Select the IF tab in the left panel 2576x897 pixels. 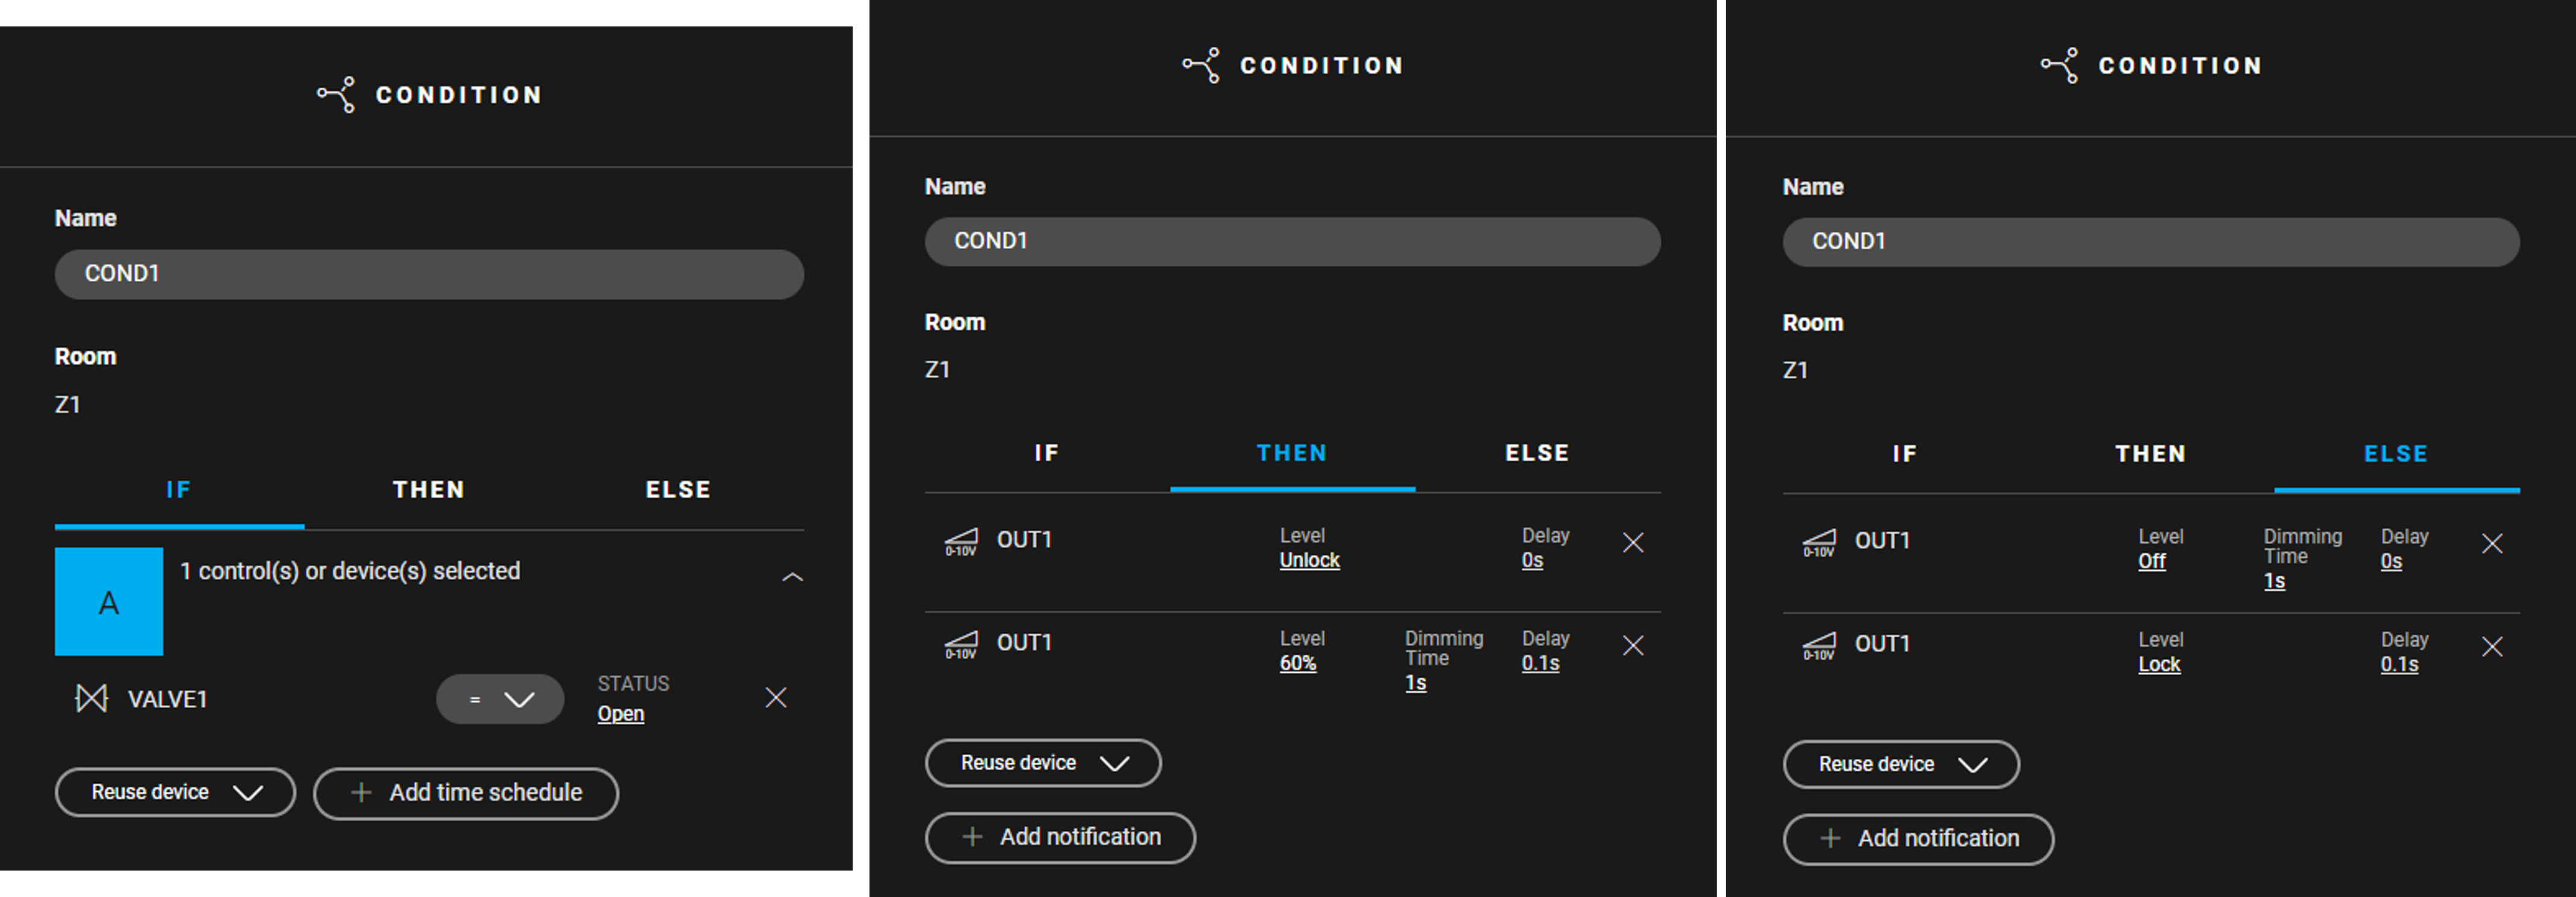179,489
